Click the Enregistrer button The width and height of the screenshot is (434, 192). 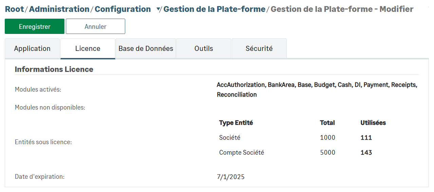35,26
